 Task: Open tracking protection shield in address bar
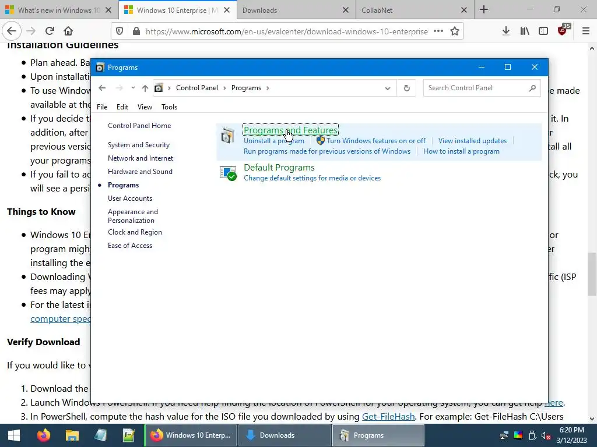120,31
